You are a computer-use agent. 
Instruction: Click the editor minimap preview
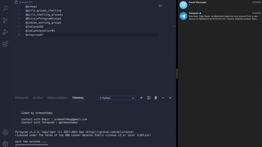pyautogui.click(x=160, y=6)
